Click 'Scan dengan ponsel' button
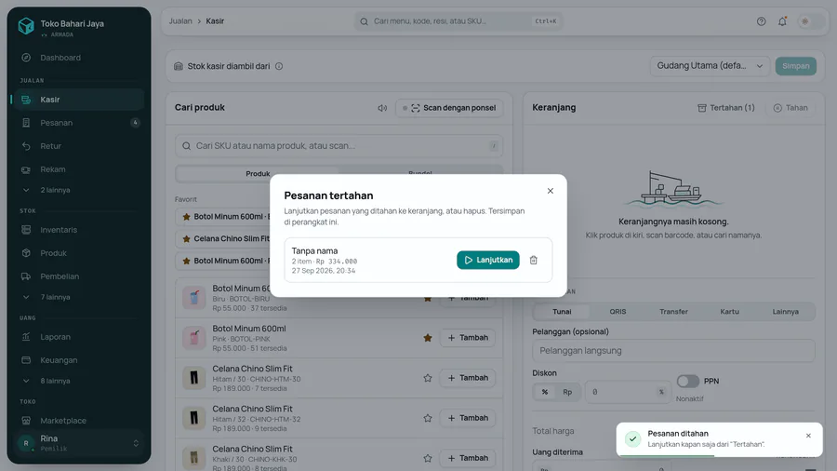Image resolution: width=837 pixels, height=471 pixels. (449, 108)
